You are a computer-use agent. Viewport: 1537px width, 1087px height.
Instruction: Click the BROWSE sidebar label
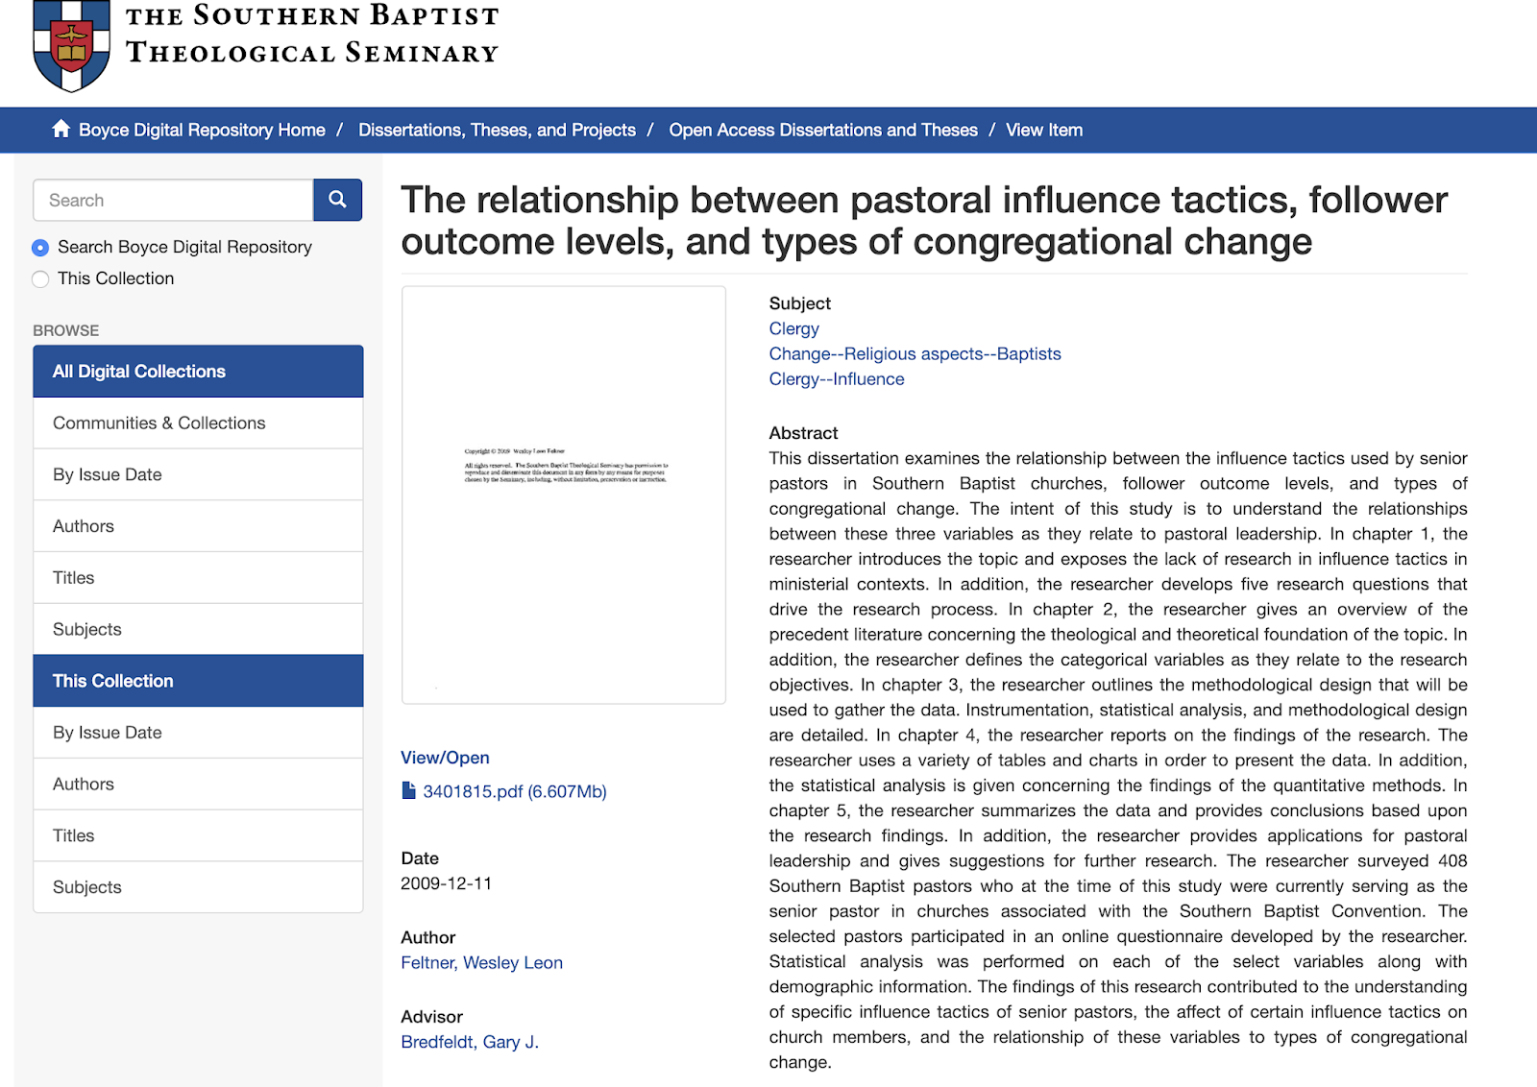[66, 330]
